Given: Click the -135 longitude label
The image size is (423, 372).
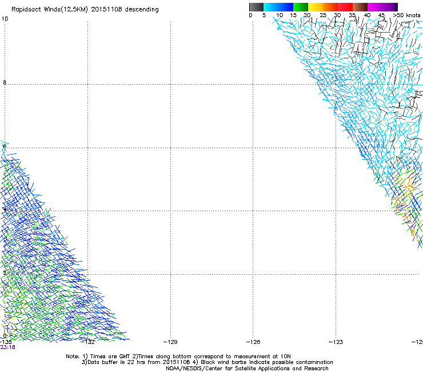Looking at the screenshot, I should [x=5, y=342].
